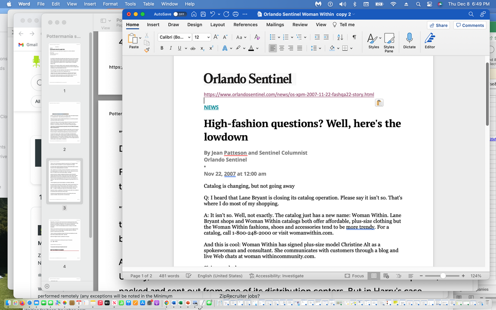Select page 4 thumbnail in Pottermania sidebar
Screen dimensions: 496x310
coord(65,239)
